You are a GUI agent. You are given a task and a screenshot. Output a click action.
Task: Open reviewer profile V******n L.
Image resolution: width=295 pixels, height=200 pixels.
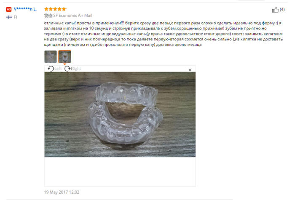pos(25,9)
